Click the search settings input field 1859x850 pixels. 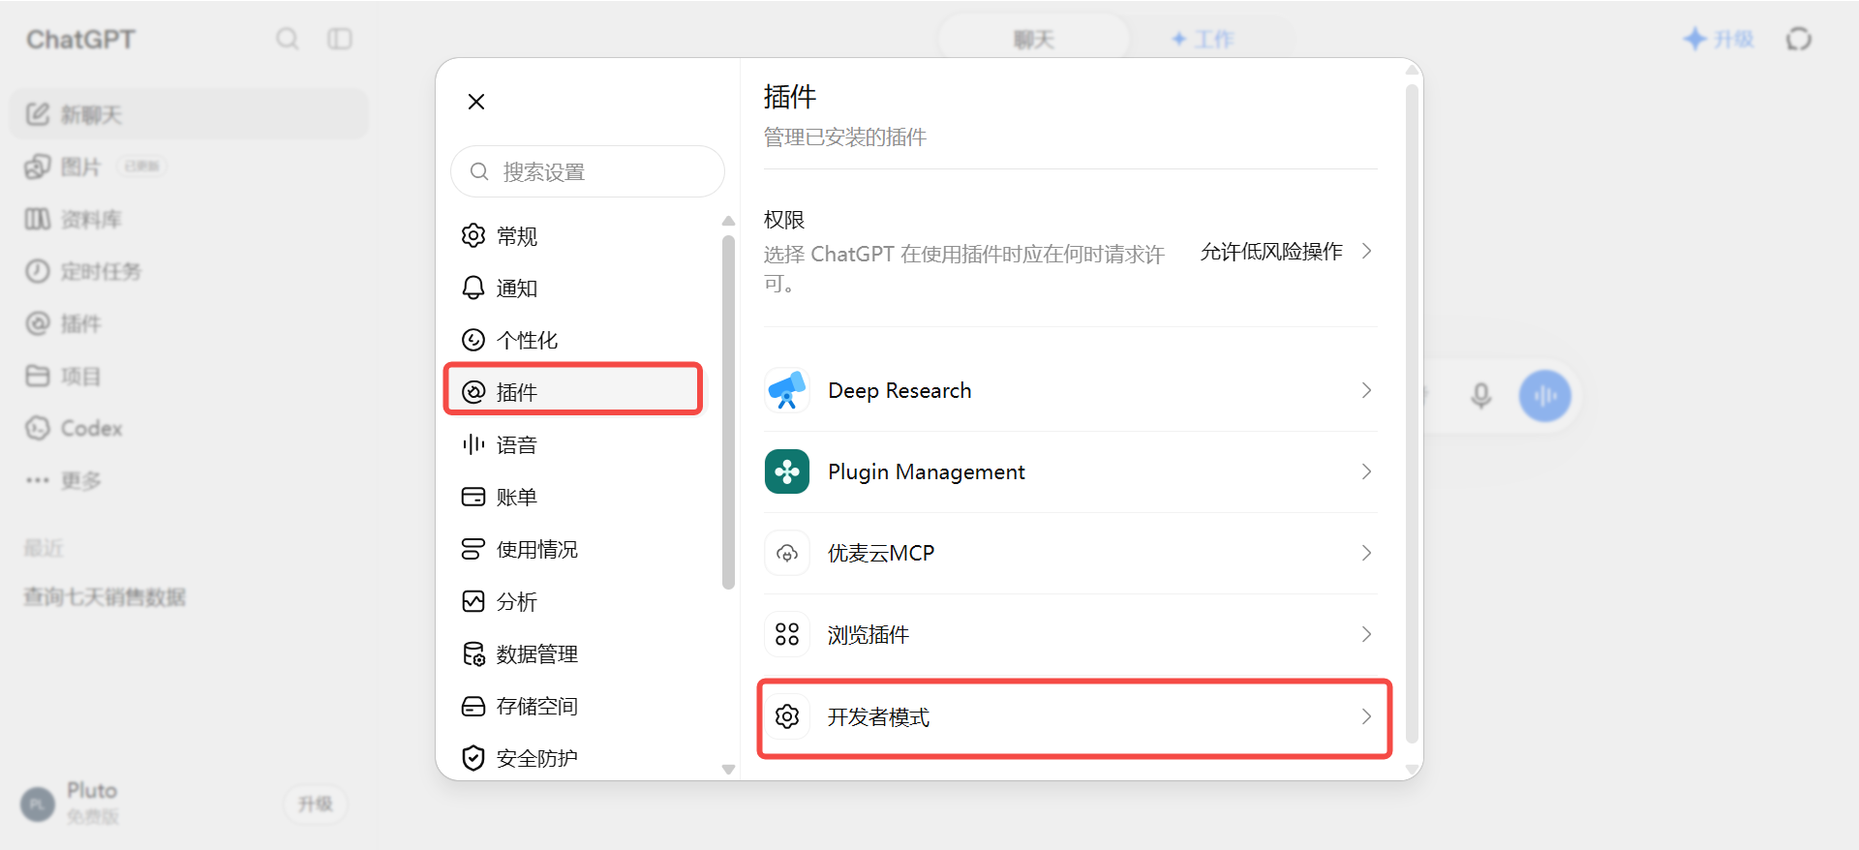(x=588, y=171)
